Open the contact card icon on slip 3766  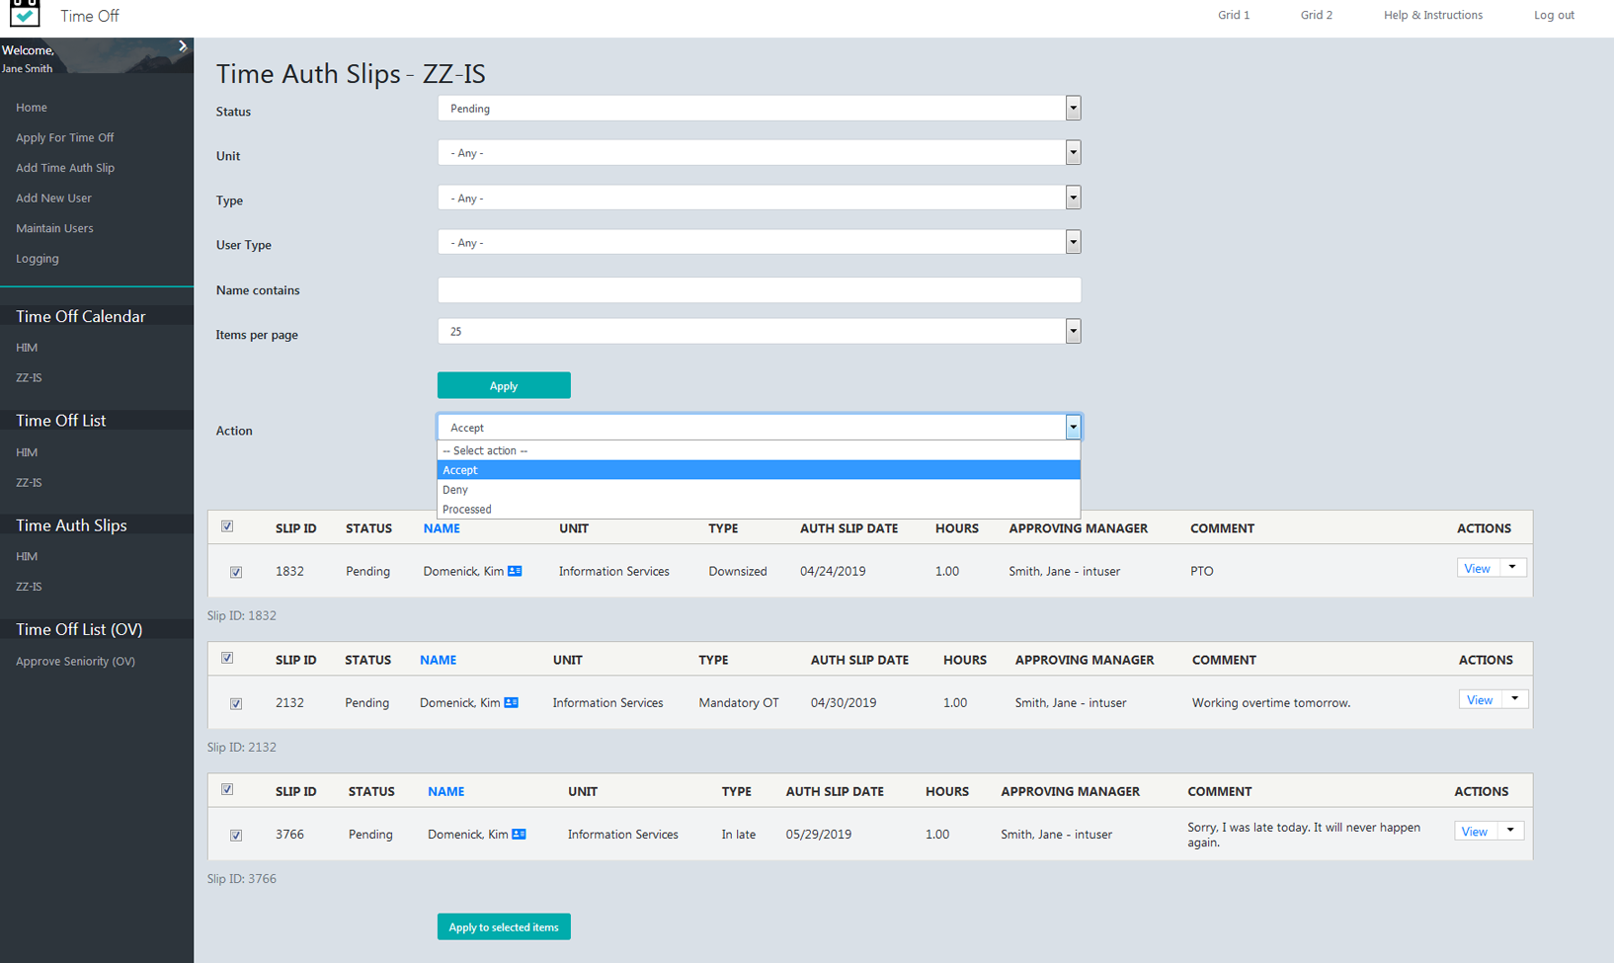click(x=518, y=834)
